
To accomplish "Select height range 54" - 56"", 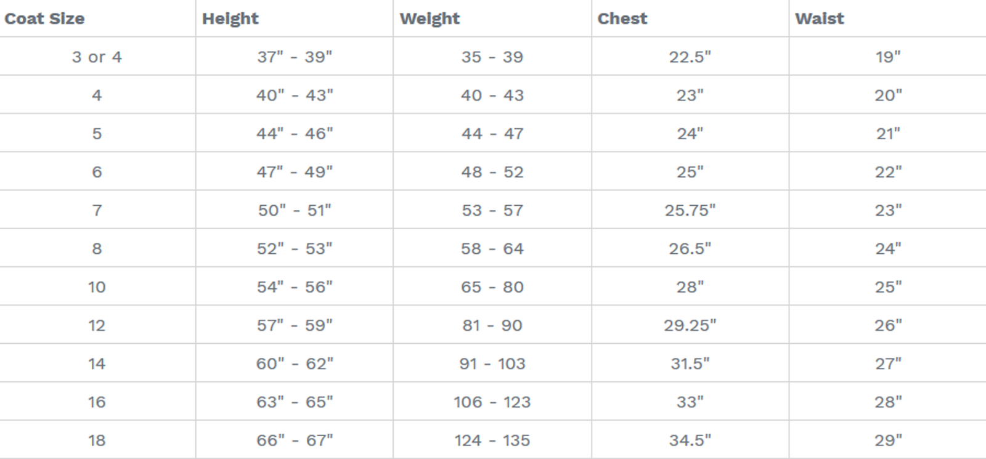I will coord(295,287).
